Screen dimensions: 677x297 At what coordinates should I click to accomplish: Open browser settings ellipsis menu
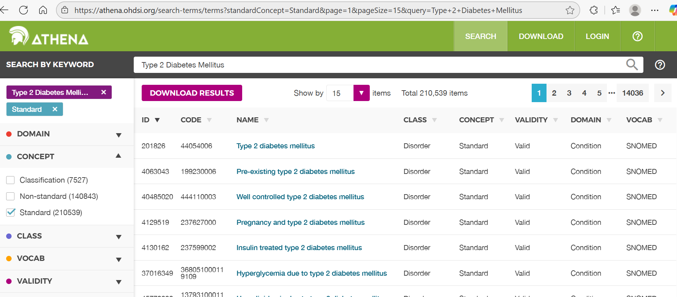pos(655,10)
